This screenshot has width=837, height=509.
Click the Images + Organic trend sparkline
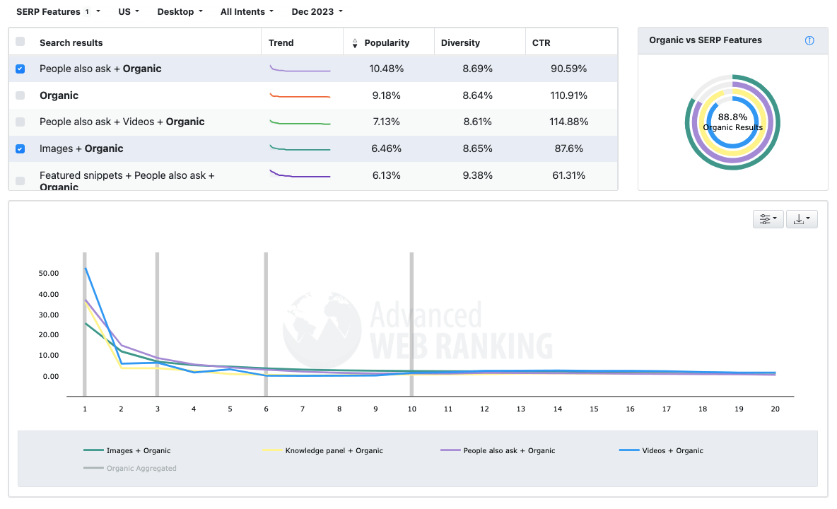click(300, 148)
